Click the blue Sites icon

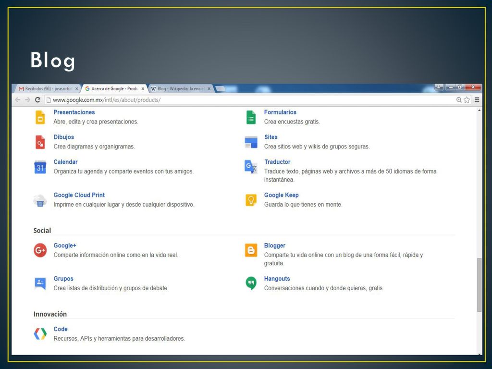[x=251, y=142]
